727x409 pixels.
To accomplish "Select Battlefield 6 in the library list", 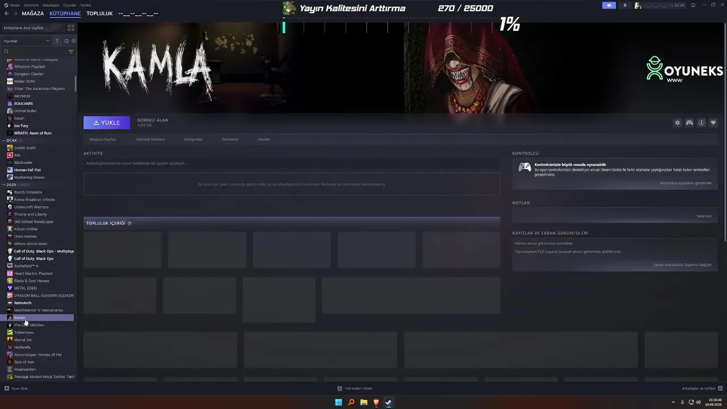I will (26, 266).
